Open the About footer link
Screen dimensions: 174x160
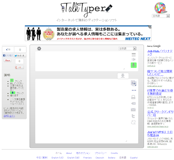tap(69, 153)
